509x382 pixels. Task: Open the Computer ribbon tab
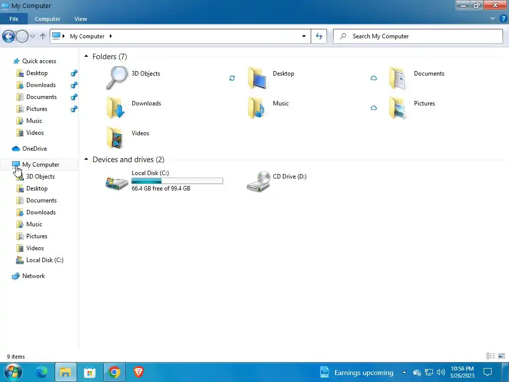[x=47, y=19]
